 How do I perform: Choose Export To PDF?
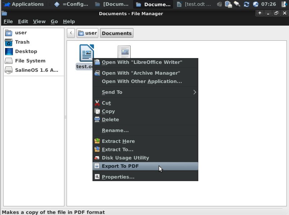(145, 166)
